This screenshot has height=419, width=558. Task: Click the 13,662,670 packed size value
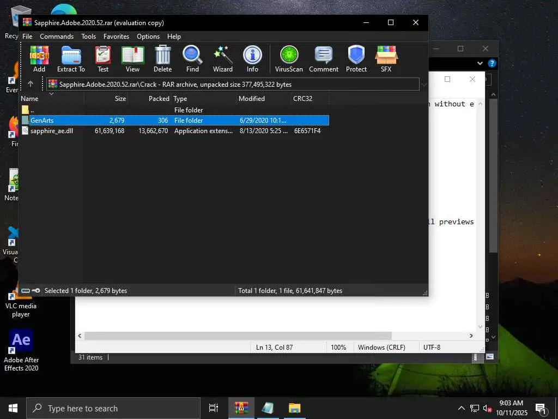tap(153, 131)
